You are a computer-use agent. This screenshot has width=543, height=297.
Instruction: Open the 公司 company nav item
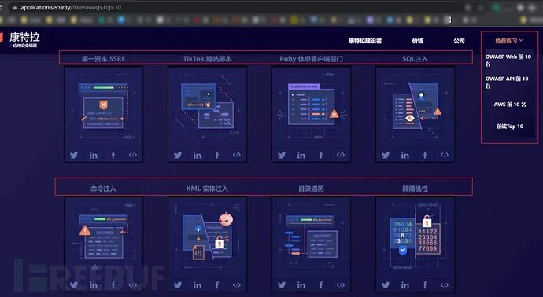(460, 41)
